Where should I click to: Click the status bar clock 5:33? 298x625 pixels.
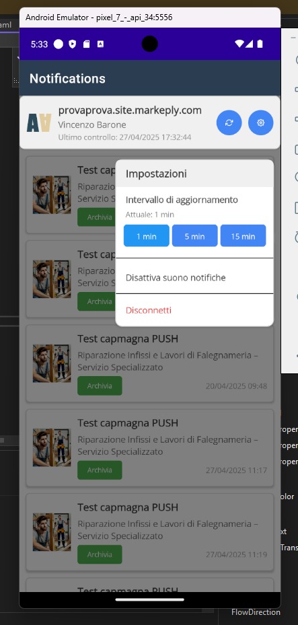coord(40,44)
